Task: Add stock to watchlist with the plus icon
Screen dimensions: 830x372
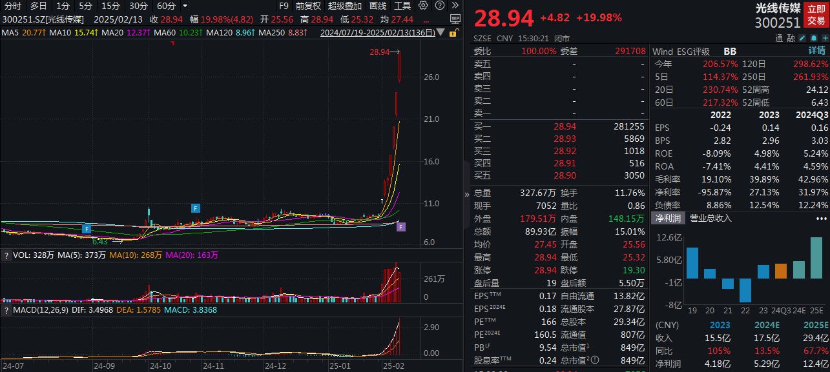Action: [x=825, y=38]
